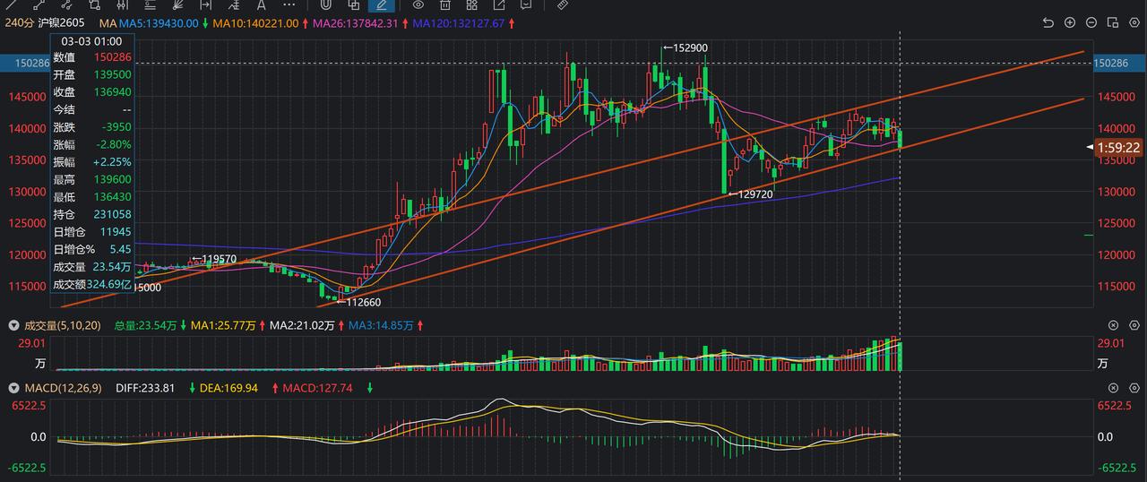Edit 成交量(5,10,20) indicator parameters

(x=62, y=325)
